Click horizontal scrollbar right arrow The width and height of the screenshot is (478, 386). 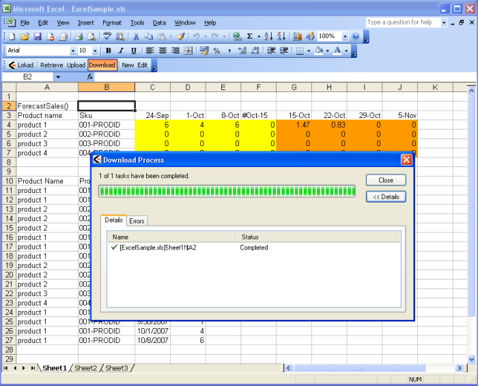459,368
